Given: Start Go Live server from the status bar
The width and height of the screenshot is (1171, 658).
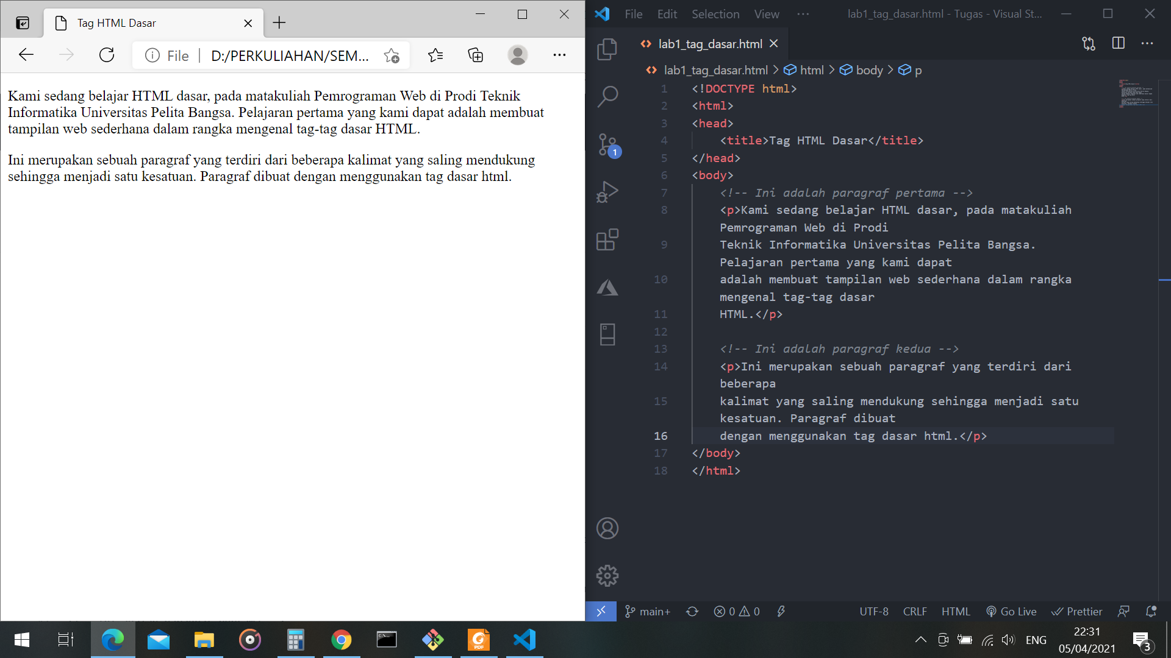Looking at the screenshot, I should [x=1011, y=611].
